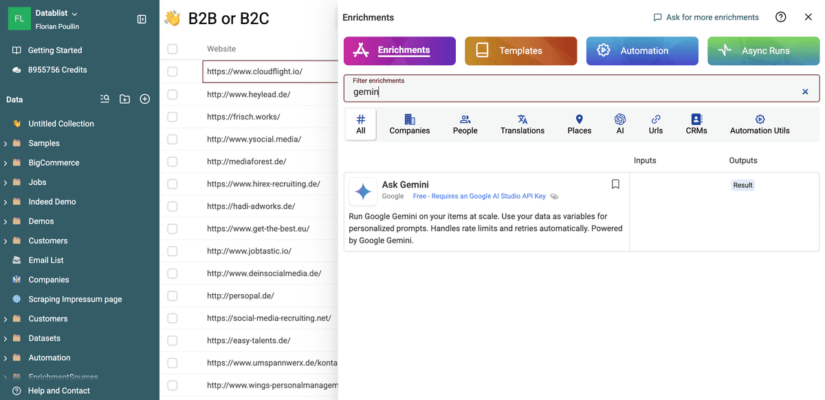Click the http://www.deinsocialmedia.de/ cell
Viewport: 825px width, 400px height.
click(270, 273)
